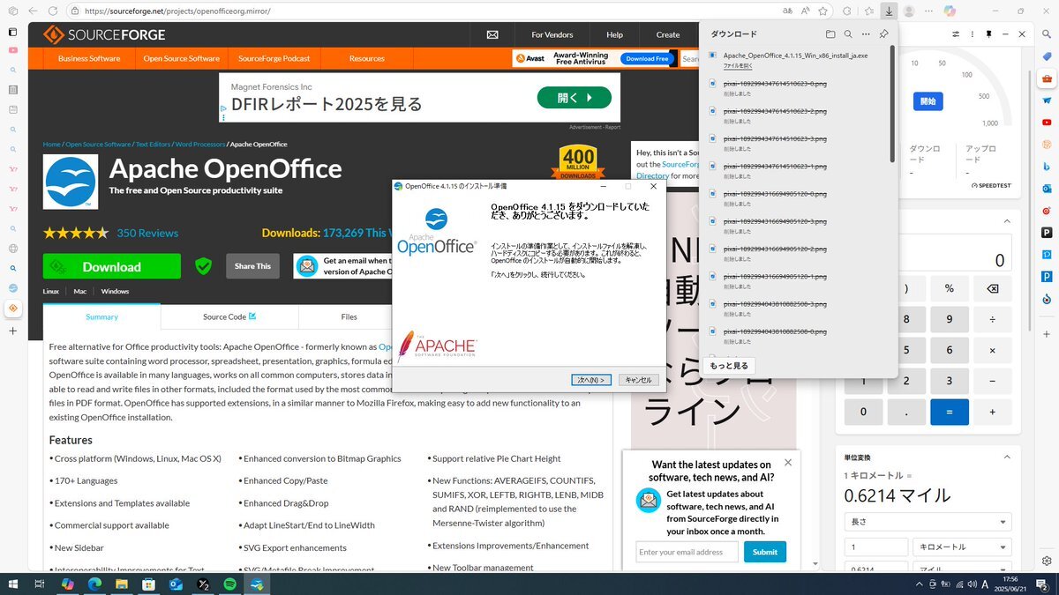Click 次へ(N) in the installer dialog

(x=591, y=380)
